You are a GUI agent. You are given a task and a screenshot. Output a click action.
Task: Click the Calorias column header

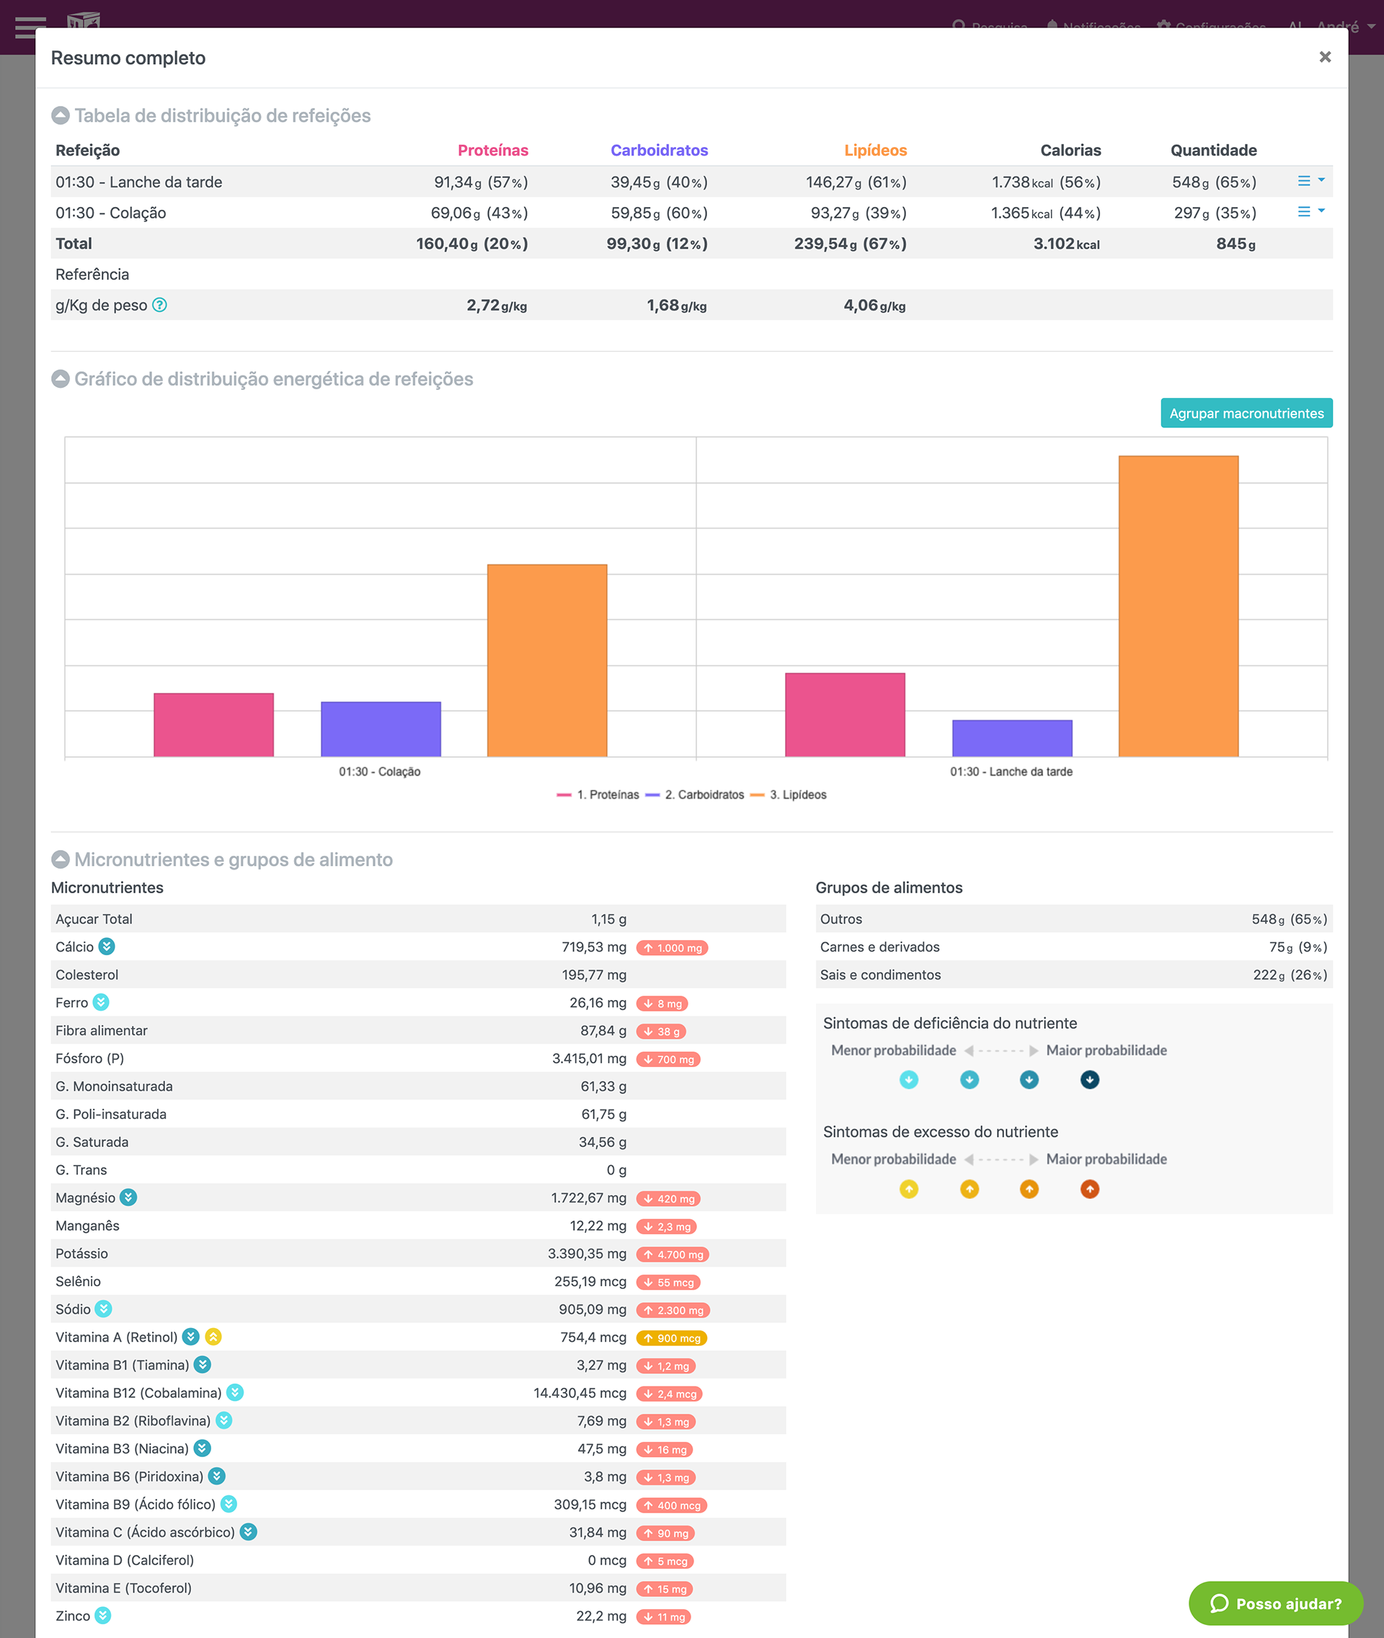point(1070,150)
